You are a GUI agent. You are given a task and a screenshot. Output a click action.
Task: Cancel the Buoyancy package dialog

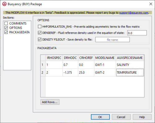click(x=121, y=117)
